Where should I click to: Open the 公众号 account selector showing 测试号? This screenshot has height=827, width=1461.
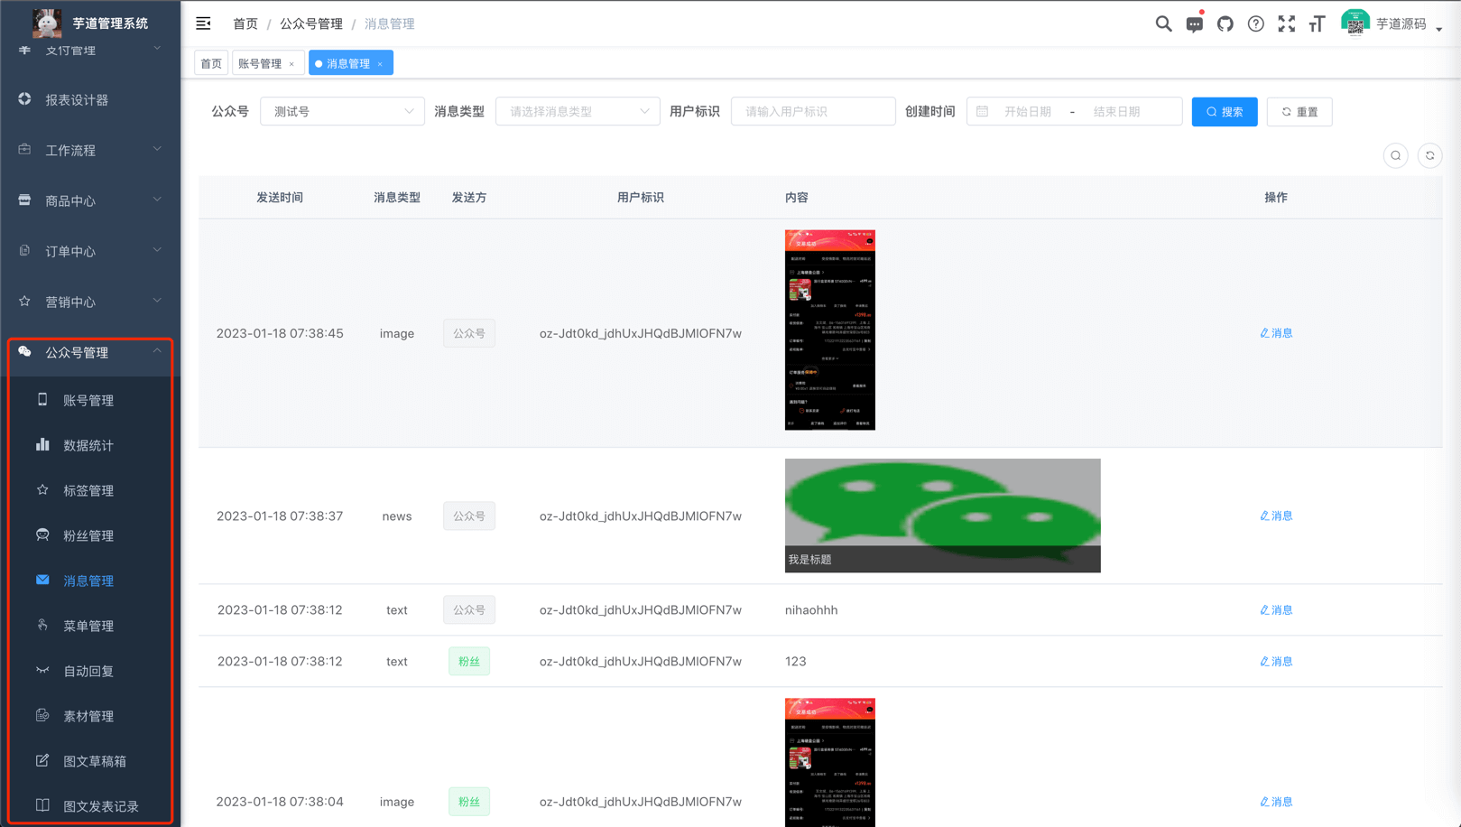pyautogui.click(x=342, y=110)
